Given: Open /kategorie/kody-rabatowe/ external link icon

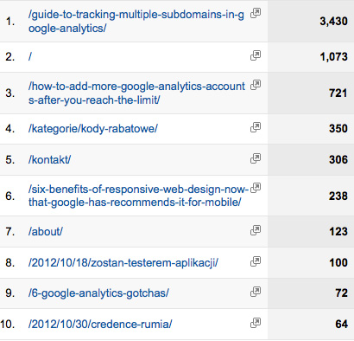Looking at the screenshot, I should tap(256, 127).
